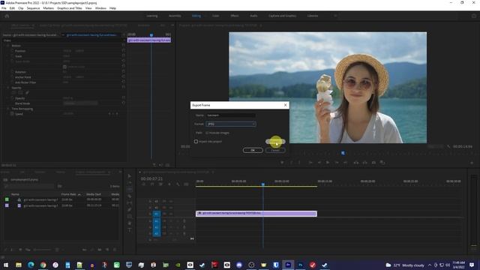The width and height of the screenshot is (480, 270).
Task: Click Go to Out in Program monitor
Action: point(345,163)
